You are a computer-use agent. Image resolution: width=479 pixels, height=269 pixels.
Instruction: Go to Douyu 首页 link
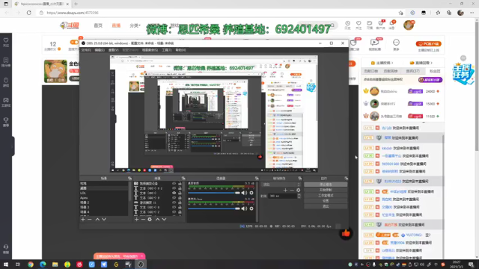[x=98, y=25]
